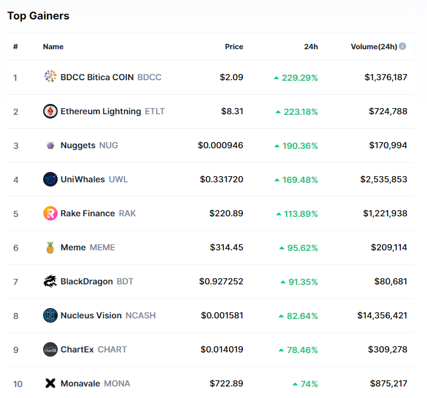Click the $722.89 price cell
Viewport: 427px width, 398px height.
227,383
